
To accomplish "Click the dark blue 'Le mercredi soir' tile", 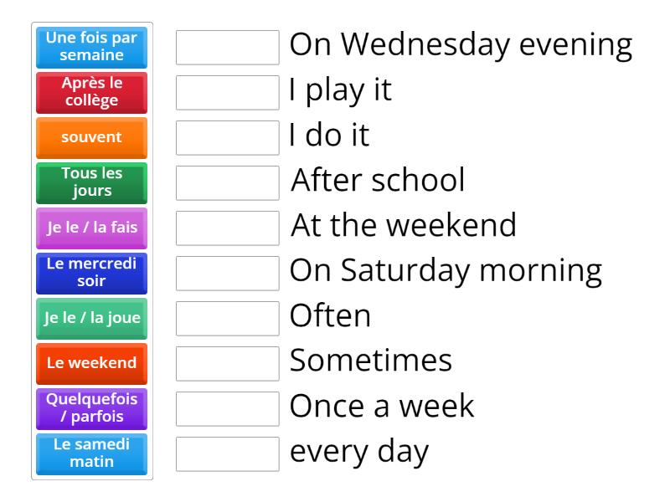I will click(91, 273).
